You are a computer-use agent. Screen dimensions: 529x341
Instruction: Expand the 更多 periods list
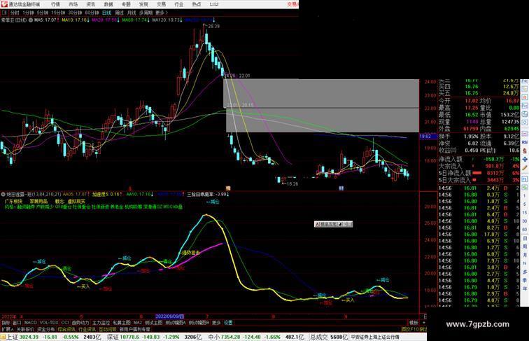click(x=161, y=13)
